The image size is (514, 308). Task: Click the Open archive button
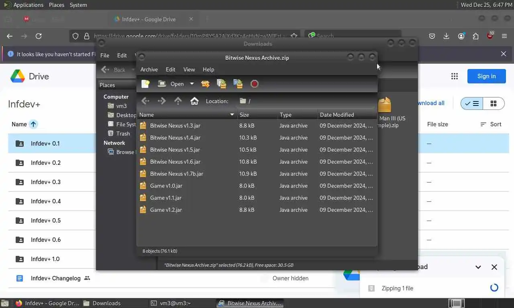tap(171, 84)
